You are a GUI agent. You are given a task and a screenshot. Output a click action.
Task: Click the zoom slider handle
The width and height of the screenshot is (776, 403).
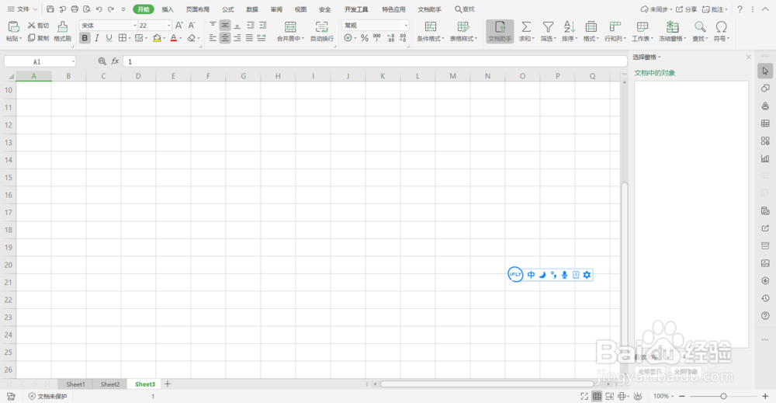(x=723, y=396)
